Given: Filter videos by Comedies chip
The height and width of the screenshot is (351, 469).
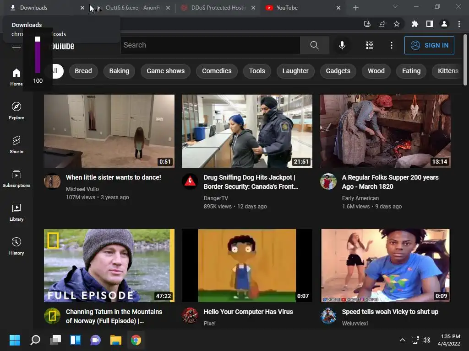Looking at the screenshot, I should pyautogui.click(x=217, y=71).
